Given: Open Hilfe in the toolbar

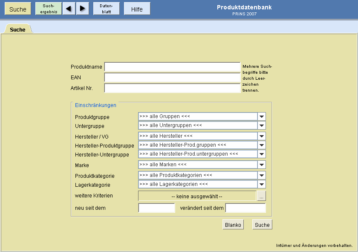Looking at the screenshot, I should [x=137, y=9].
